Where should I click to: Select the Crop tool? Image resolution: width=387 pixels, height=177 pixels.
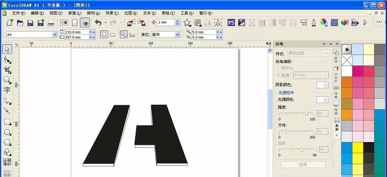click(7, 70)
